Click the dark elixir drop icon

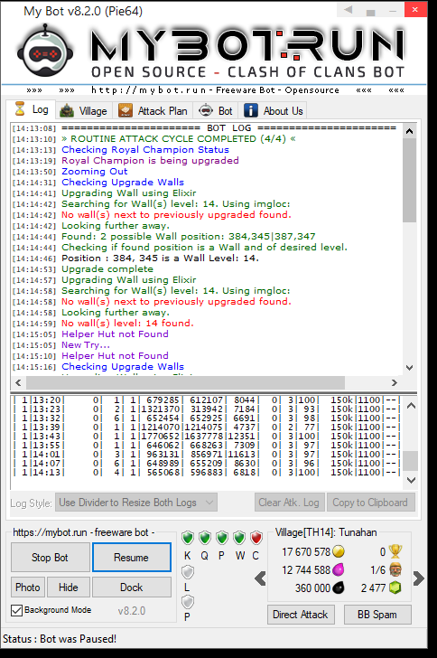click(x=339, y=587)
